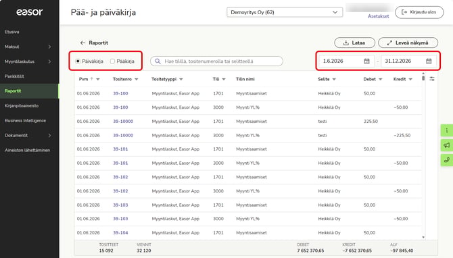Open the Asetukset link
The width and height of the screenshot is (453, 258).
pos(378,16)
